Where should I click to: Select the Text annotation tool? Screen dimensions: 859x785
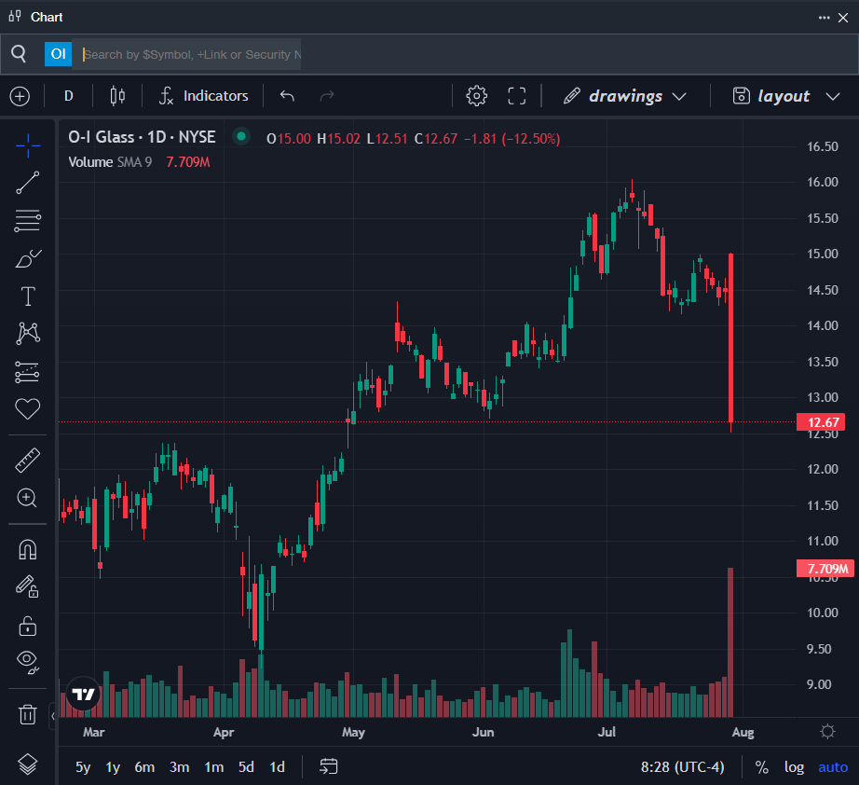click(27, 296)
